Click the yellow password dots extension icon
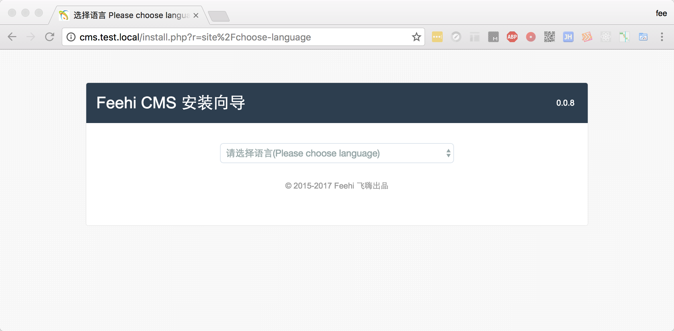The width and height of the screenshot is (674, 331). [437, 37]
